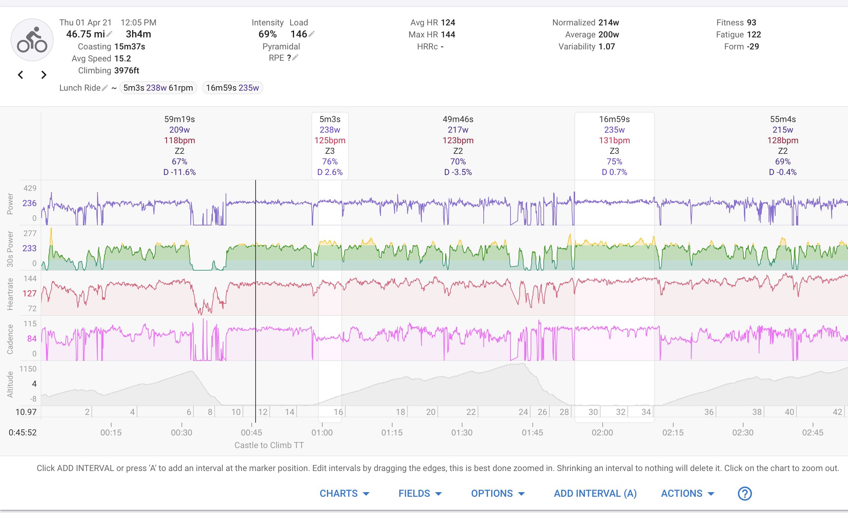Open the ACTIONS menu
Viewport: 848px width, 513px height.
[687, 493]
